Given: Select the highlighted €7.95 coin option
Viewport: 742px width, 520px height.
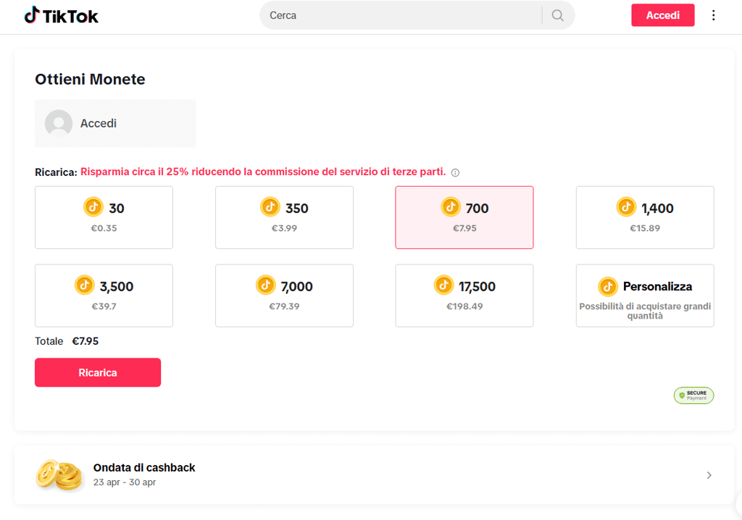Looking at the screenshot, I should point(464,217).
